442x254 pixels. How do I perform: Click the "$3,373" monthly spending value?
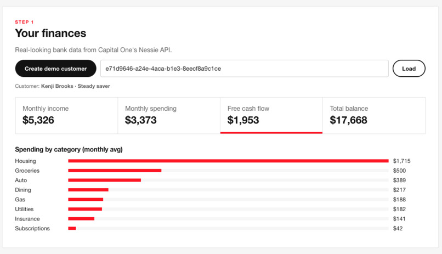point(141,120)
